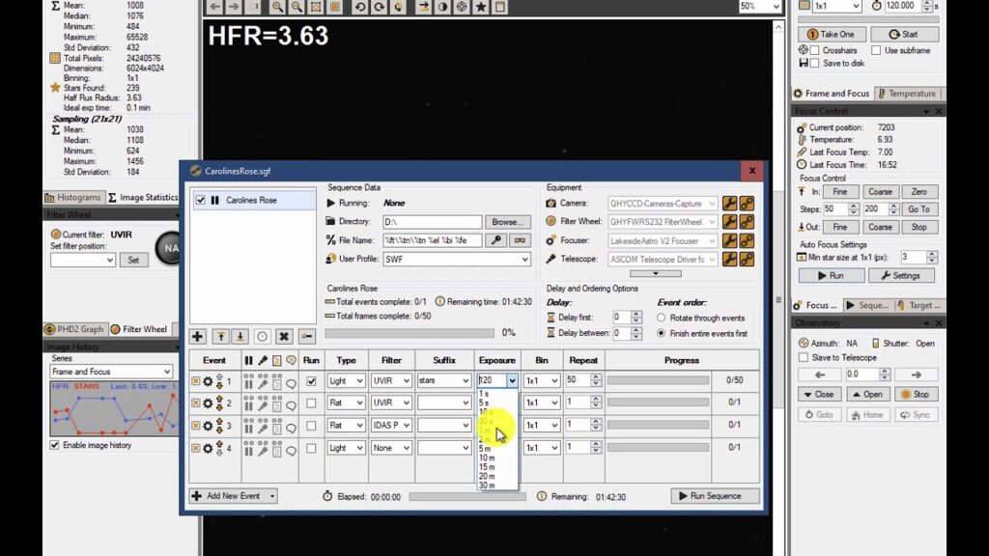Viewport: 989px width, 556px height.
Task: Open the target settings circle icon
Action: [262, 337]
